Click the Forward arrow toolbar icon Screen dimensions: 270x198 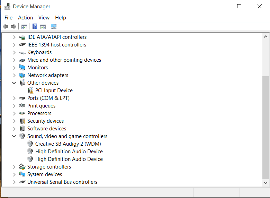coord(13,27)
